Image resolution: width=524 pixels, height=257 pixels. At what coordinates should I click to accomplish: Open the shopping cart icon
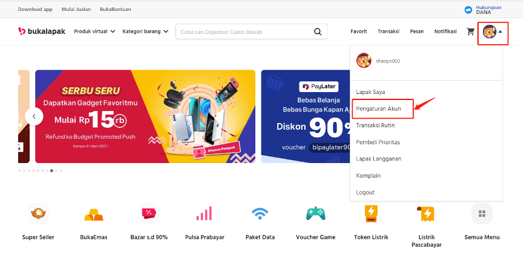tap(471, 32)
